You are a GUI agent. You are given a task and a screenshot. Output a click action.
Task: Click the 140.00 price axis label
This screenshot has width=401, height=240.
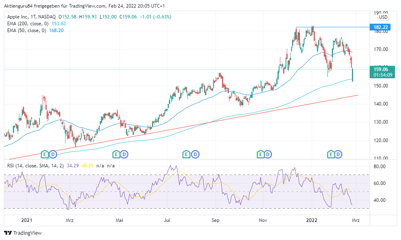(381, 104)
